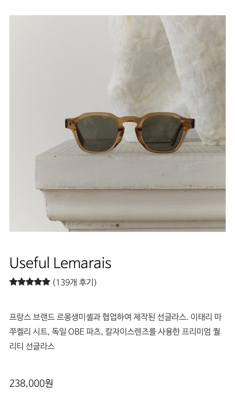Click the second rating star
This screenshot has height=401, width=235.
coord(22,282)
